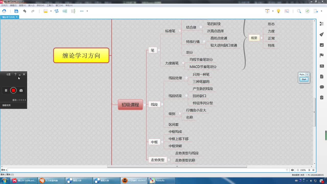This screenshot has height=184, width=327.
Task: Open the 工具(T) menu
Action: pos(50,5)
